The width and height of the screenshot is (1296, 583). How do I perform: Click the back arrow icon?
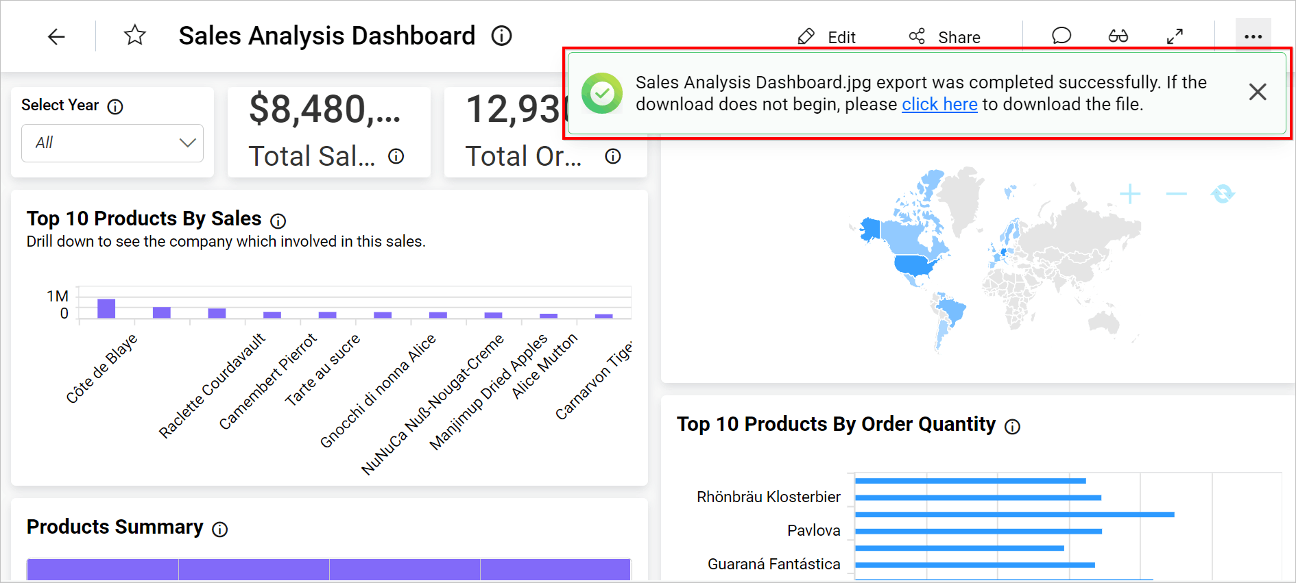pyautogui.click(x=56, y=36)
